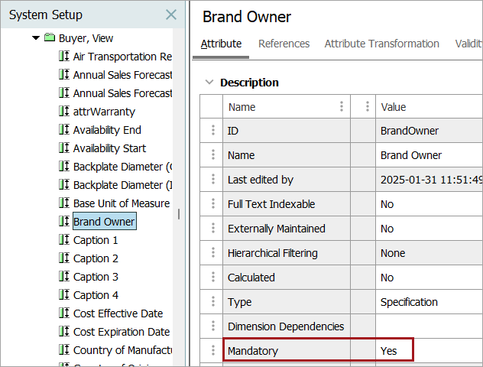This screenshot has width=483, height=367.
Task: Open the Hierarchical Filtering value None
Action: coord(393,253)
